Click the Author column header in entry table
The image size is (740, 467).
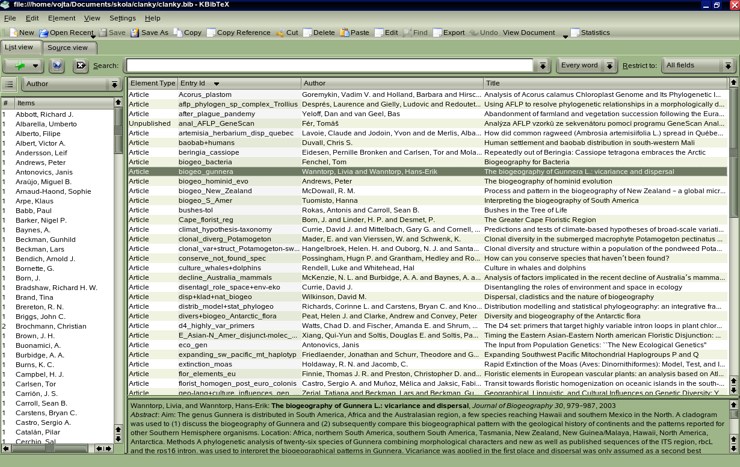click(392, 83)
